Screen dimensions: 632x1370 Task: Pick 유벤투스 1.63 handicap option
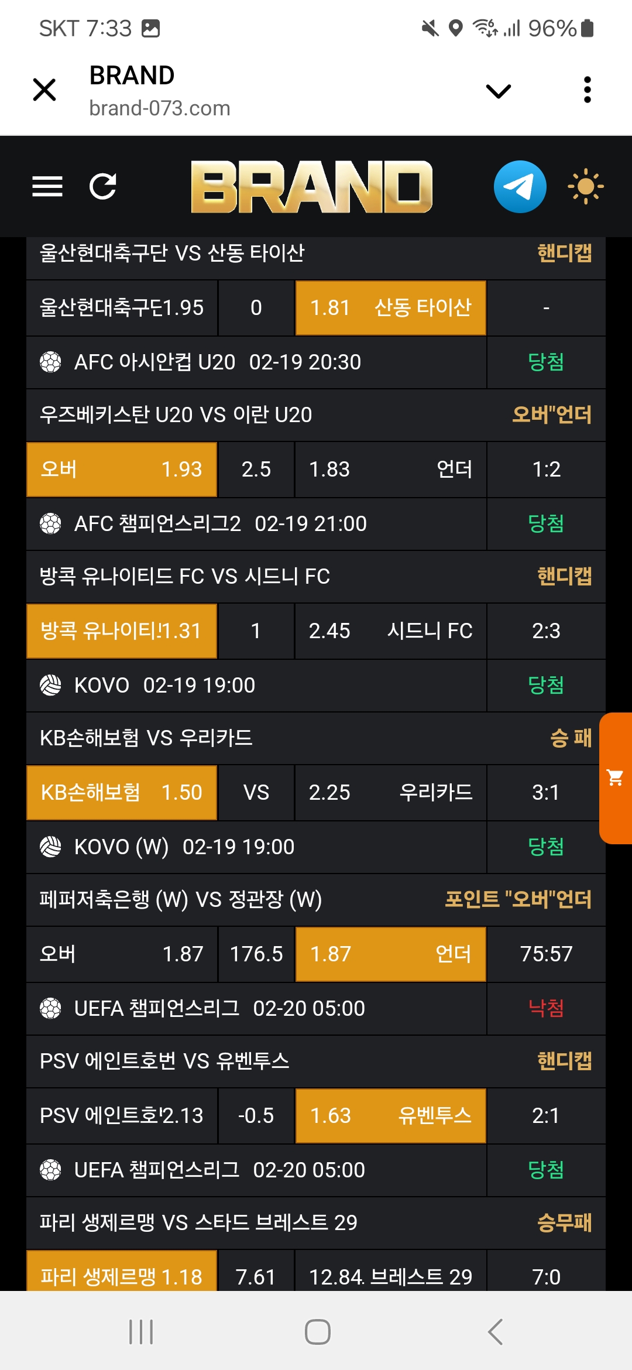pyautogui.click(x=390, y=1116)
